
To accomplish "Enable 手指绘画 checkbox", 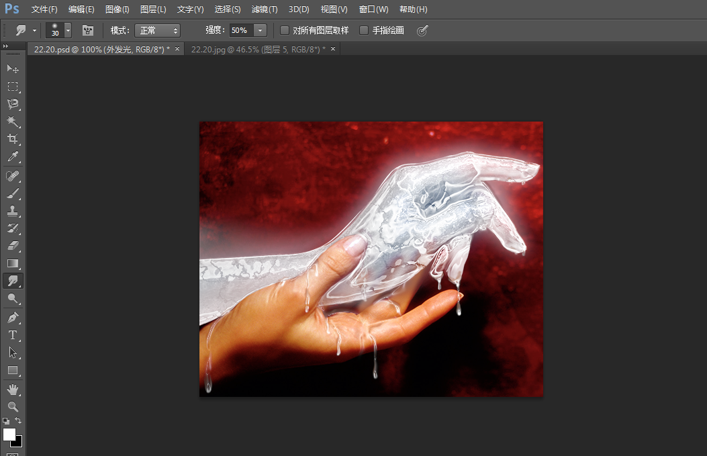I will point(364,30).
